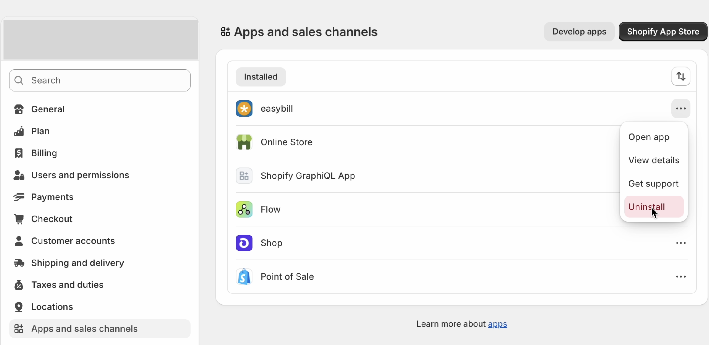Click the apps grid icon beside page title
The width and height of the screenshot is (709, 345).
226,32
